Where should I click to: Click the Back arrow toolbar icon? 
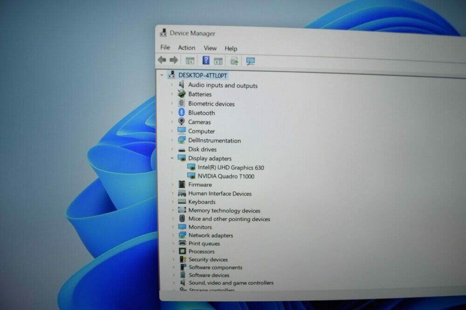162,60
